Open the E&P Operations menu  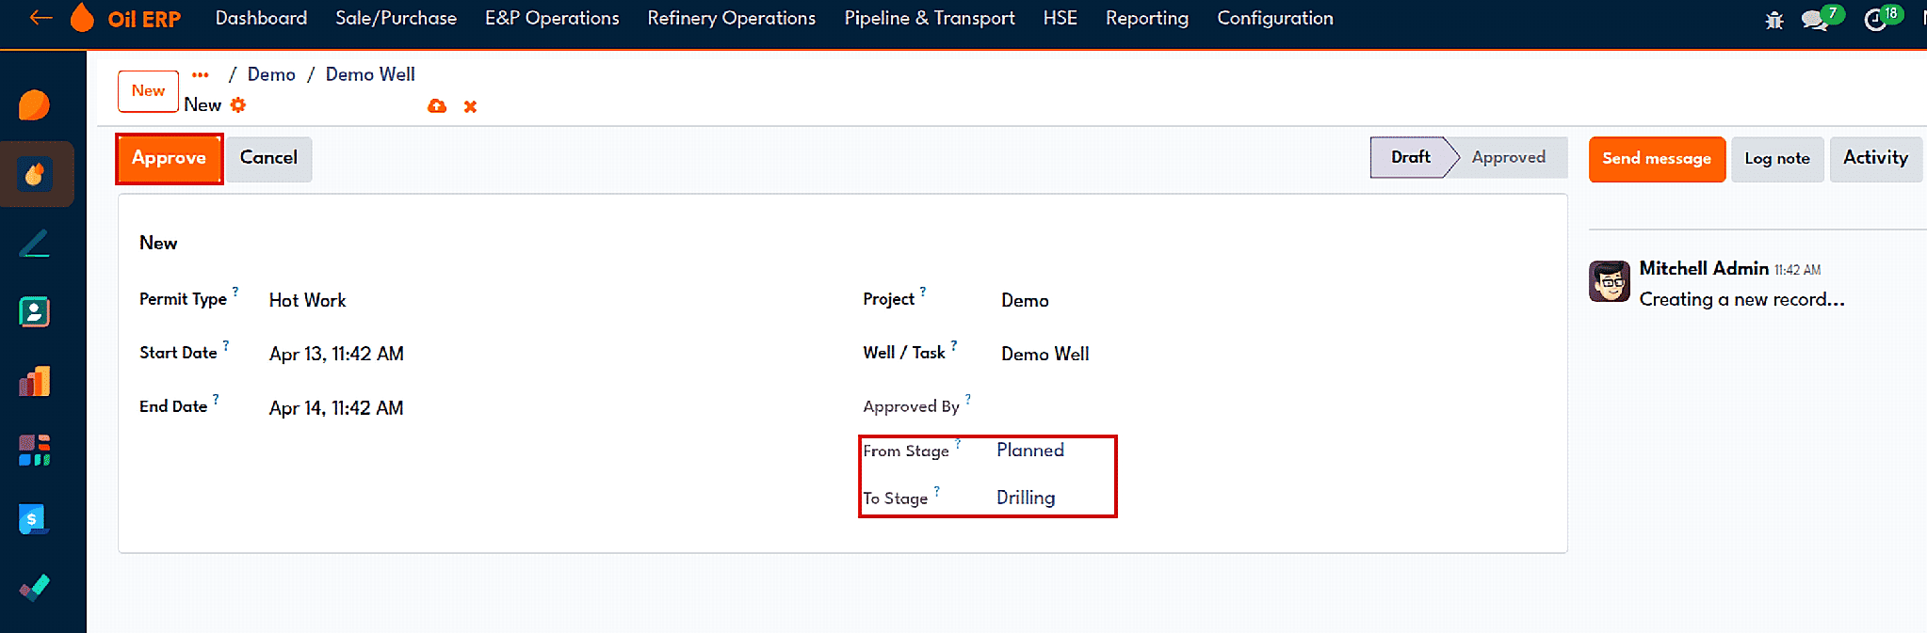click(552, 18)
